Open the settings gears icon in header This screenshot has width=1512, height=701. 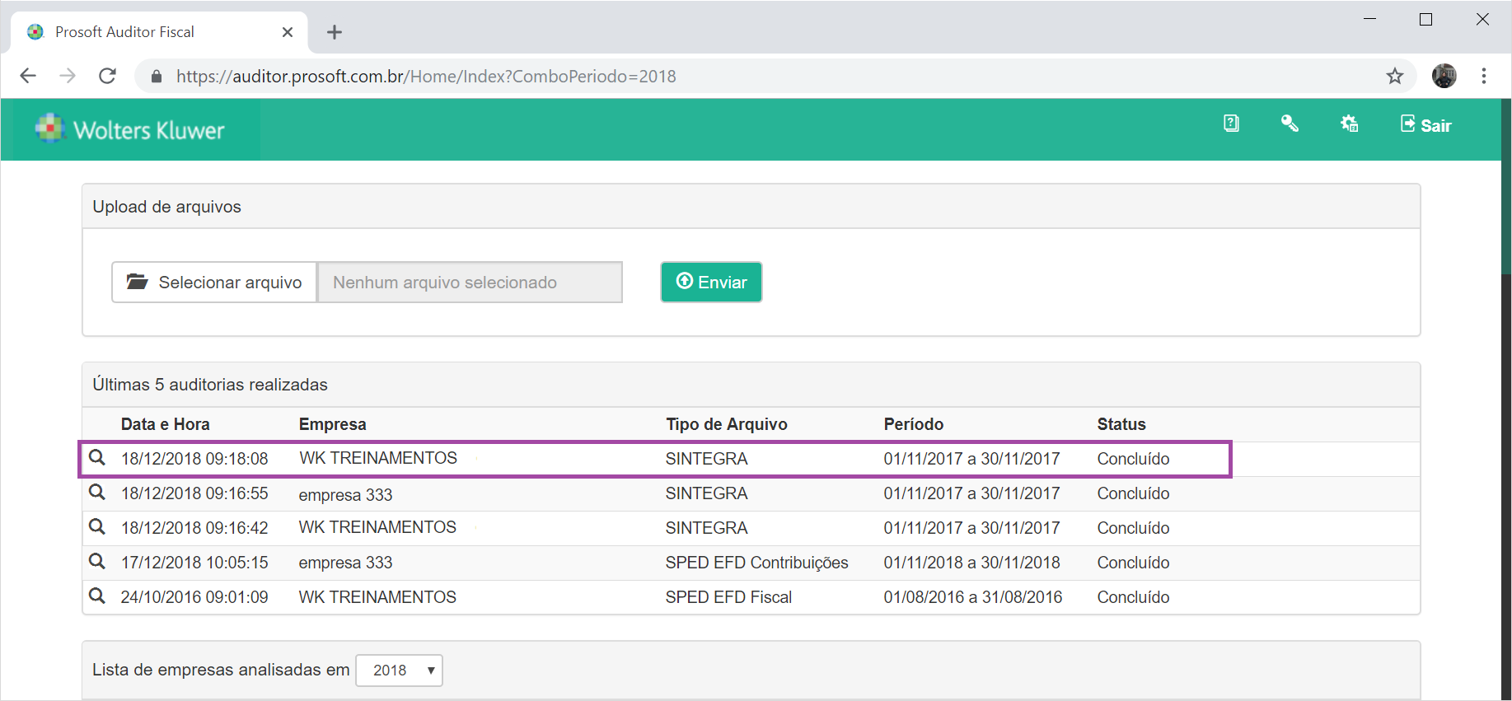click(1349, 124)
